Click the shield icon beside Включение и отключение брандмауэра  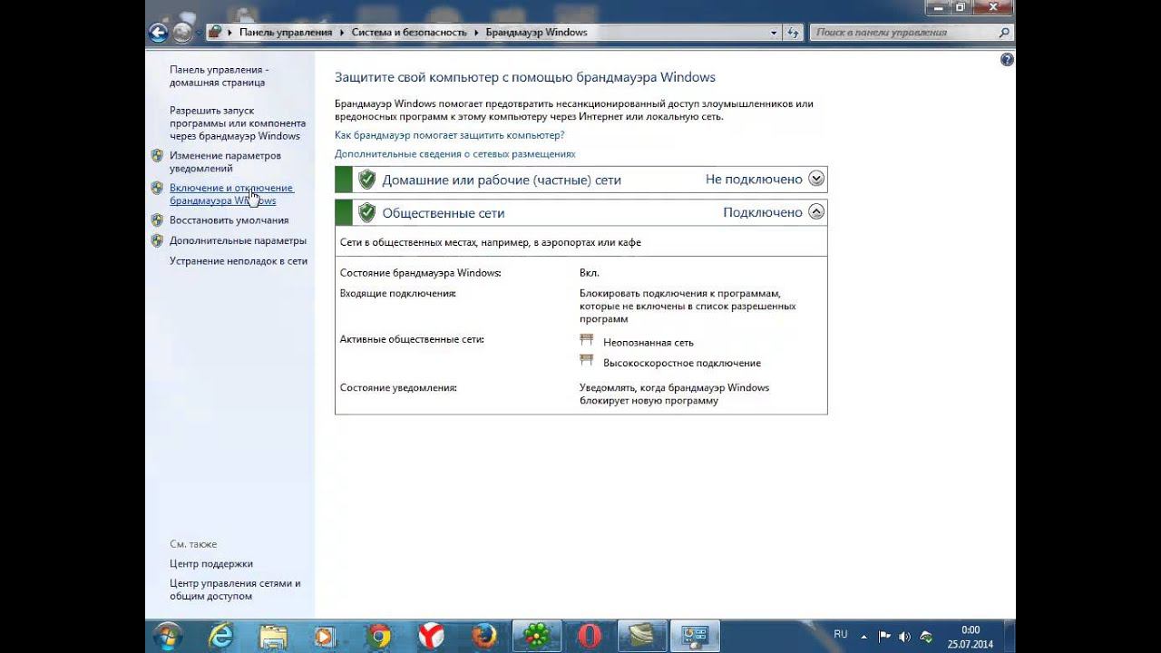(157, 188)
